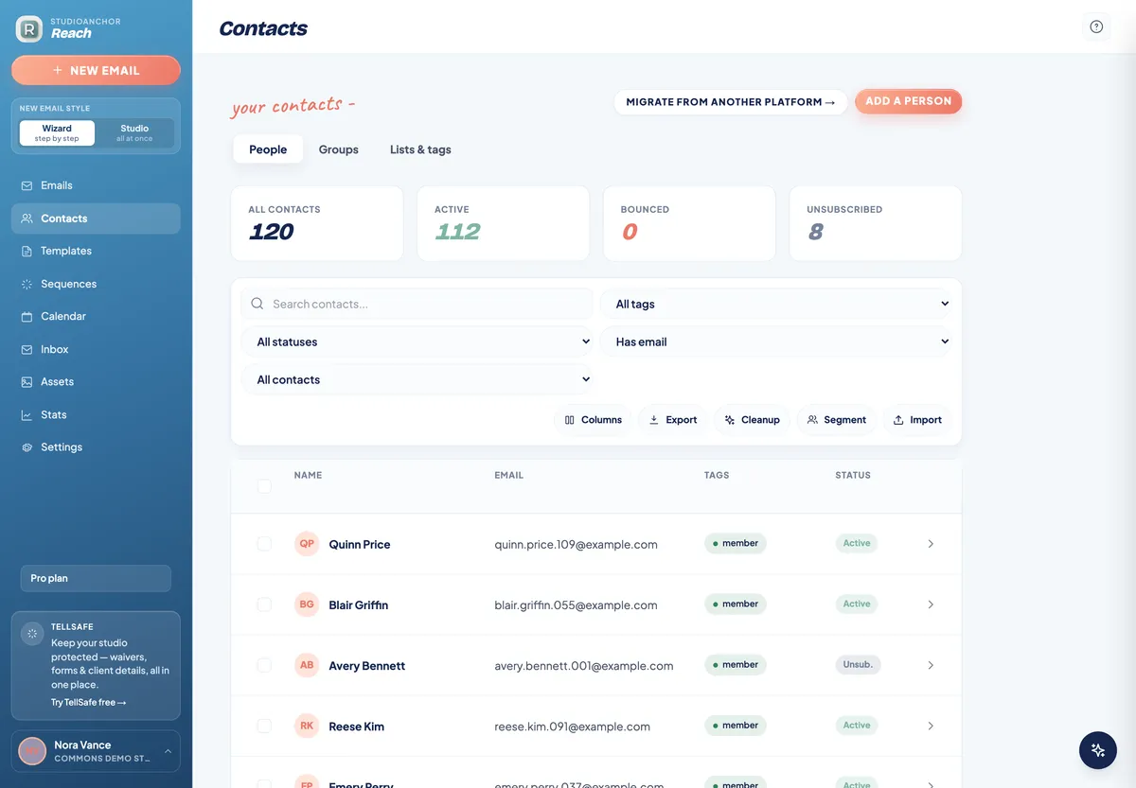
Task: Open the sparkle assistant floating button
Action: pyautogui.click(x=1098, y=750)
